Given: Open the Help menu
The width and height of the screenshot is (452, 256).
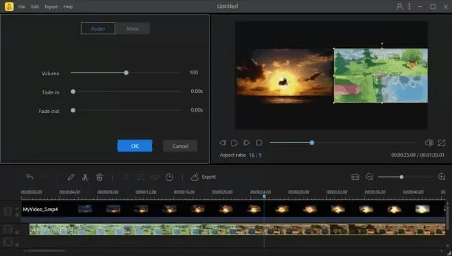Looking at the screenshot, I should point(68,7).
